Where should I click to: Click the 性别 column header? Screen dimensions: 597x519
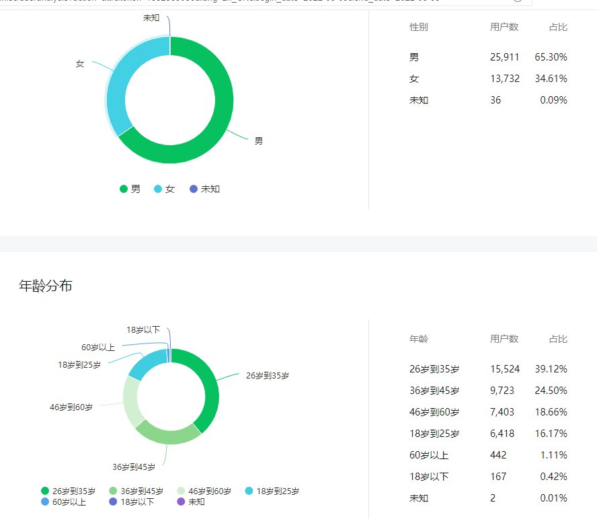point(418,27)
